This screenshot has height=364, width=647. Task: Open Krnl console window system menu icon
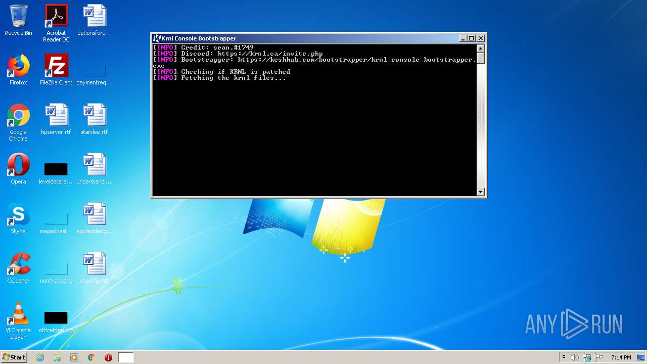point(157,38)
